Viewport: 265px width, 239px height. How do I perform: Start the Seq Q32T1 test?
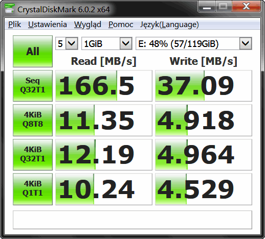pos(33,86)
